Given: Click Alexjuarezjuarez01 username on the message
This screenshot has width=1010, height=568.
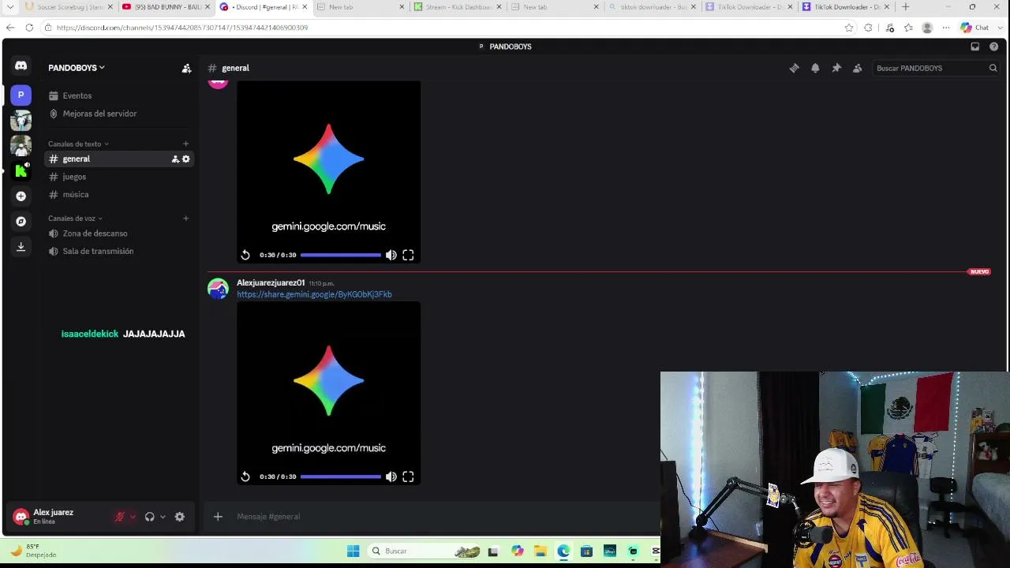Looking at the screenshot, I should click(x=271, y=282).
